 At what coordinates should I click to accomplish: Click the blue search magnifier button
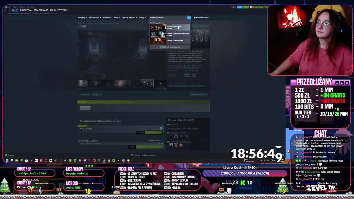189,18
